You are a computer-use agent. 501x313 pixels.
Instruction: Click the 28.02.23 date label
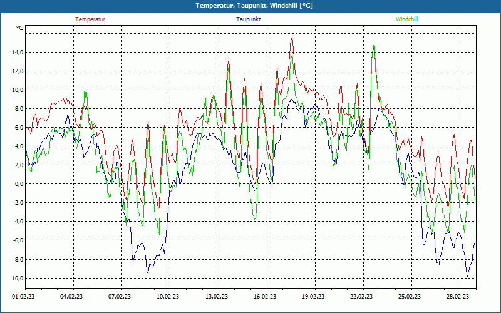pyautogui.click(x=458, y=296)
